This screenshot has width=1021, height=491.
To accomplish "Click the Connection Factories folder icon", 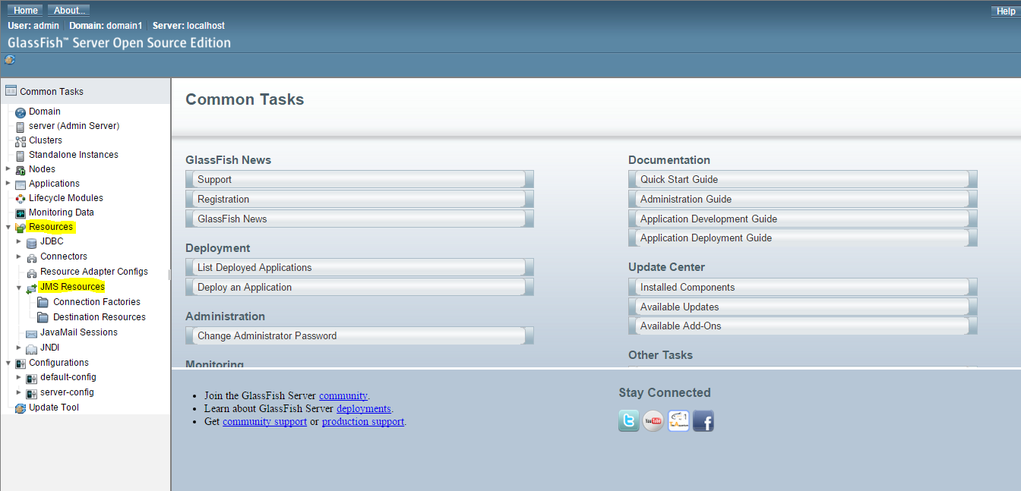I will [43, 302].
